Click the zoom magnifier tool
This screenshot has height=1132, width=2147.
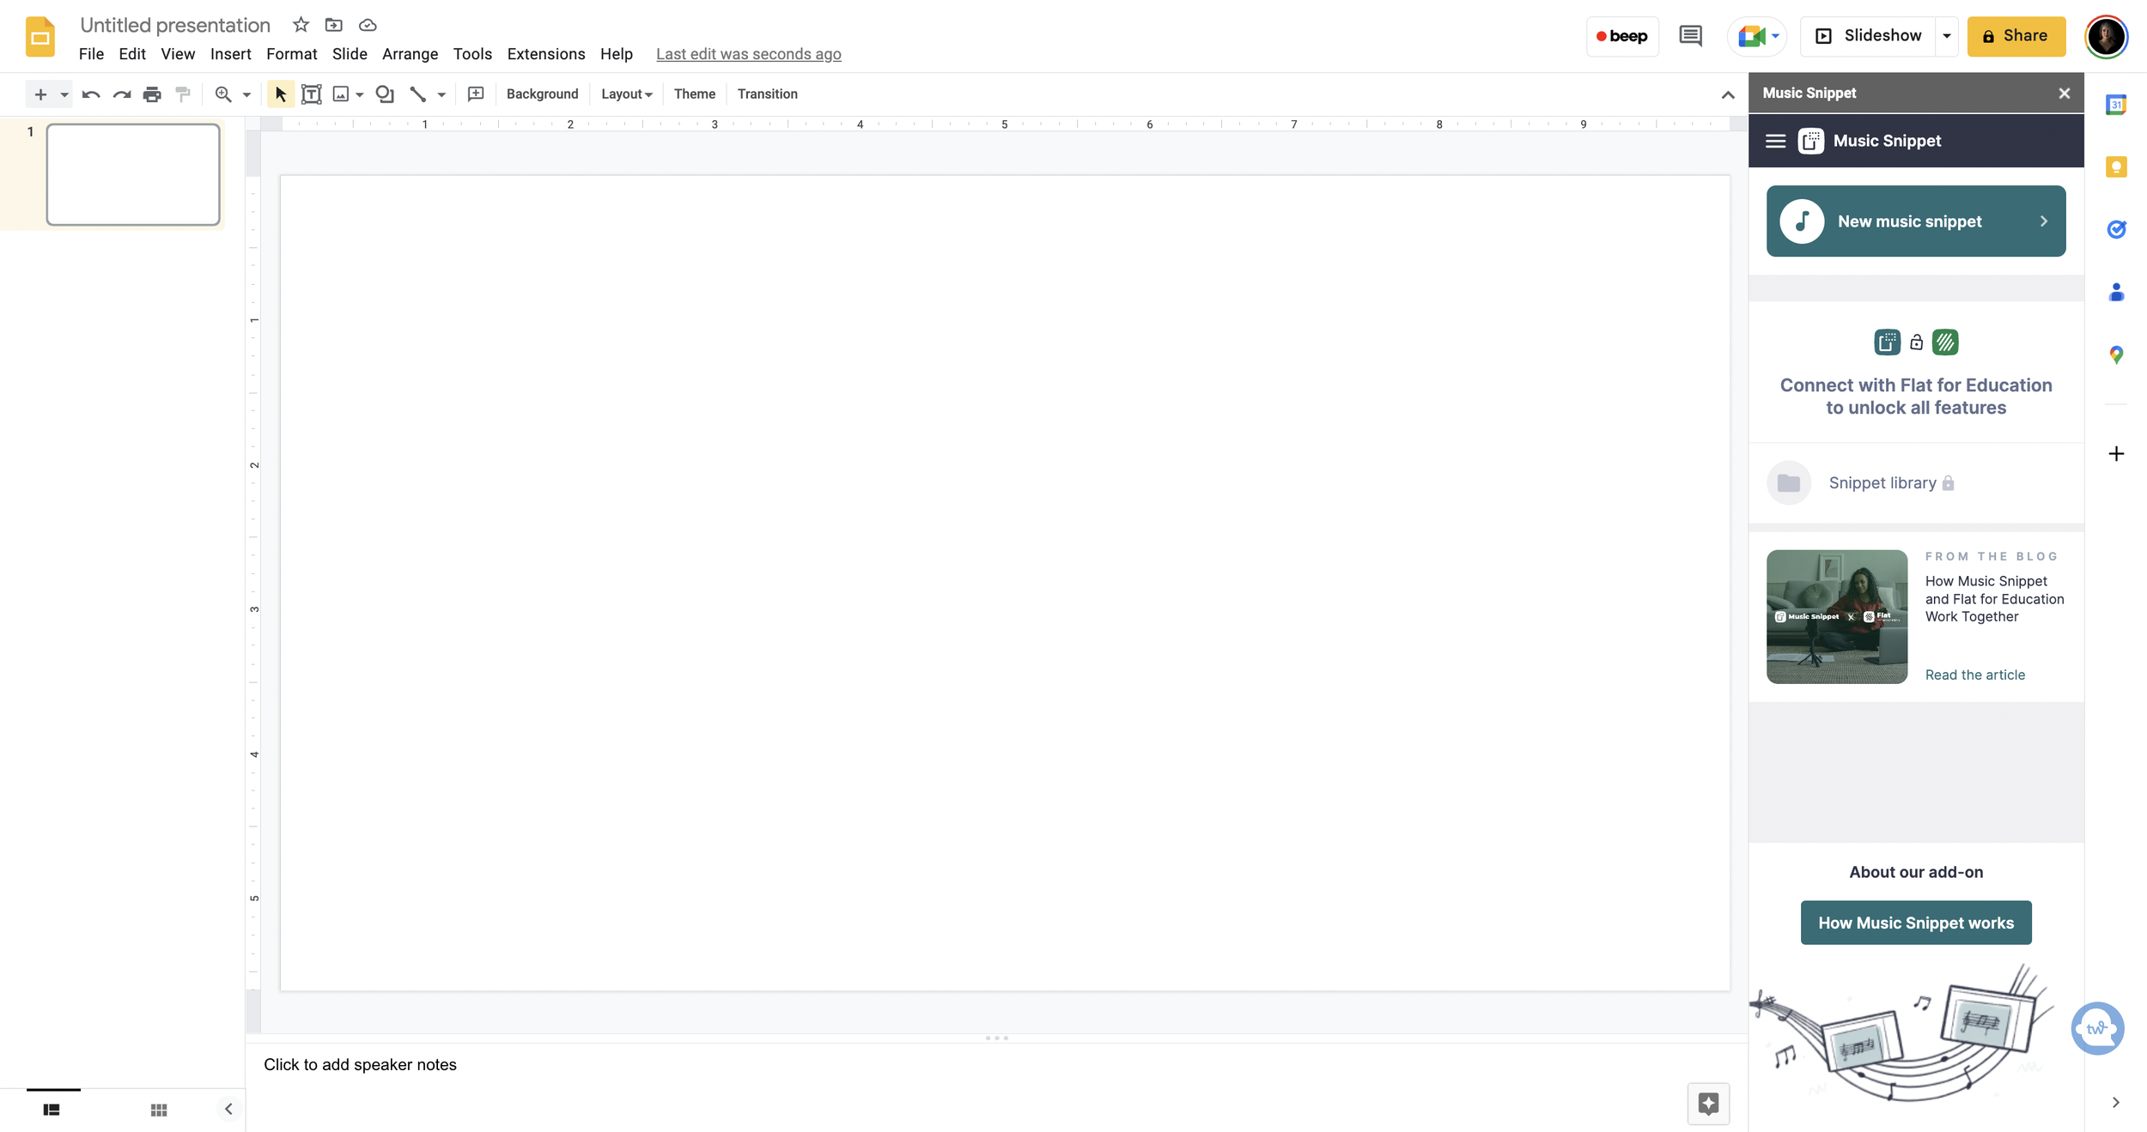click(223, 94)
